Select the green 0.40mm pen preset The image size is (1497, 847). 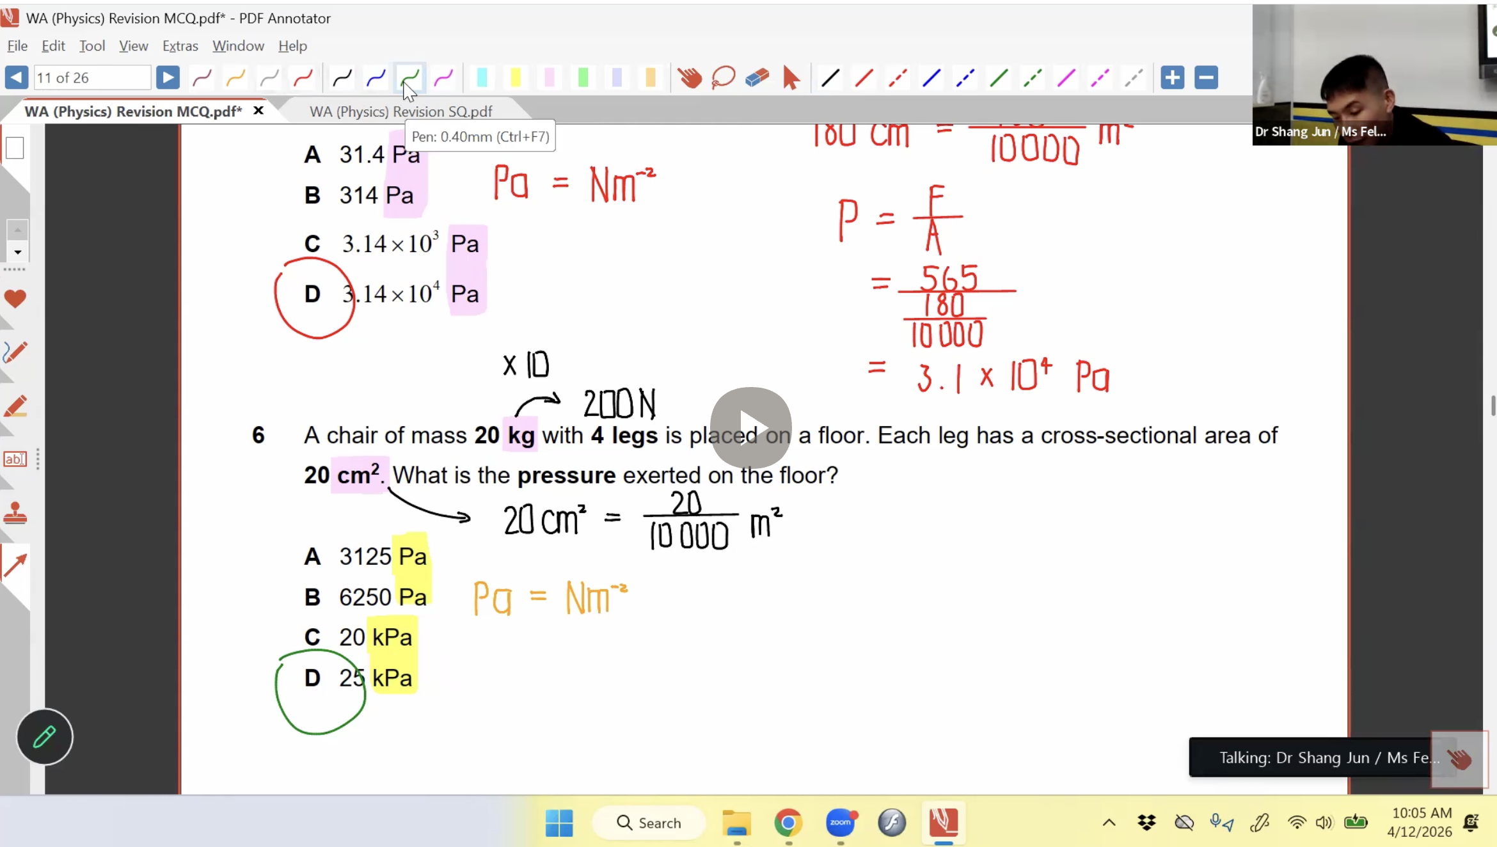[409, 77]
